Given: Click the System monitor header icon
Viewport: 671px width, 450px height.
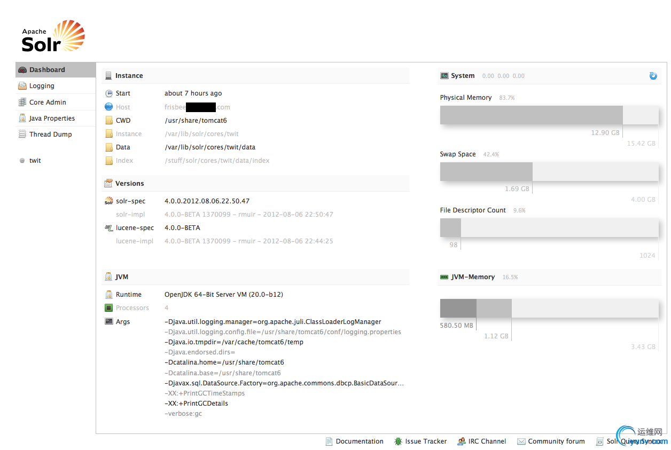Looking at the screenshot, I should click(x=444, y=76).
